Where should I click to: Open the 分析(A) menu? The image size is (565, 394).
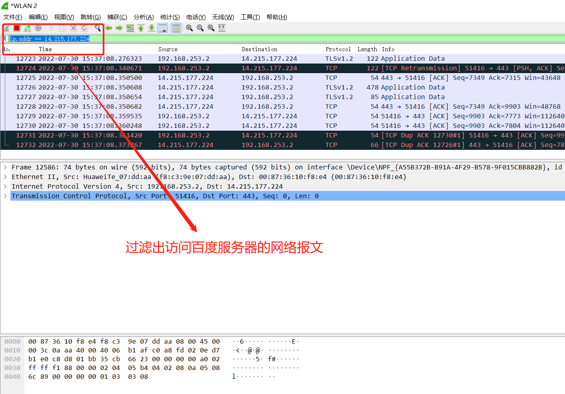point(144,17)
